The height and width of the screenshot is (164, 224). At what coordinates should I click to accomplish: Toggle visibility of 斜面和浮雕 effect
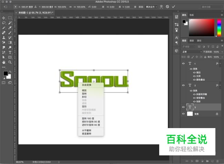point(194,94)
